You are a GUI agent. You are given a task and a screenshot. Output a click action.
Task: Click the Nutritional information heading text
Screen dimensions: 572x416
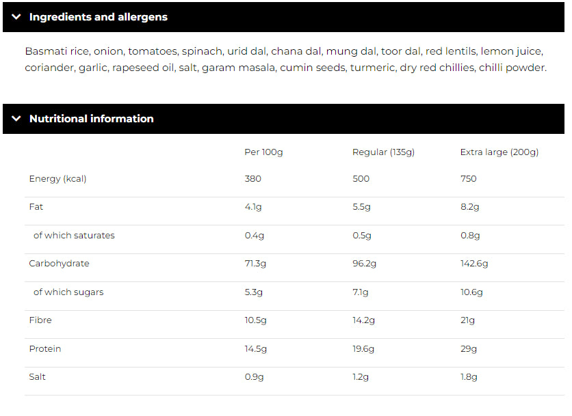91,119
